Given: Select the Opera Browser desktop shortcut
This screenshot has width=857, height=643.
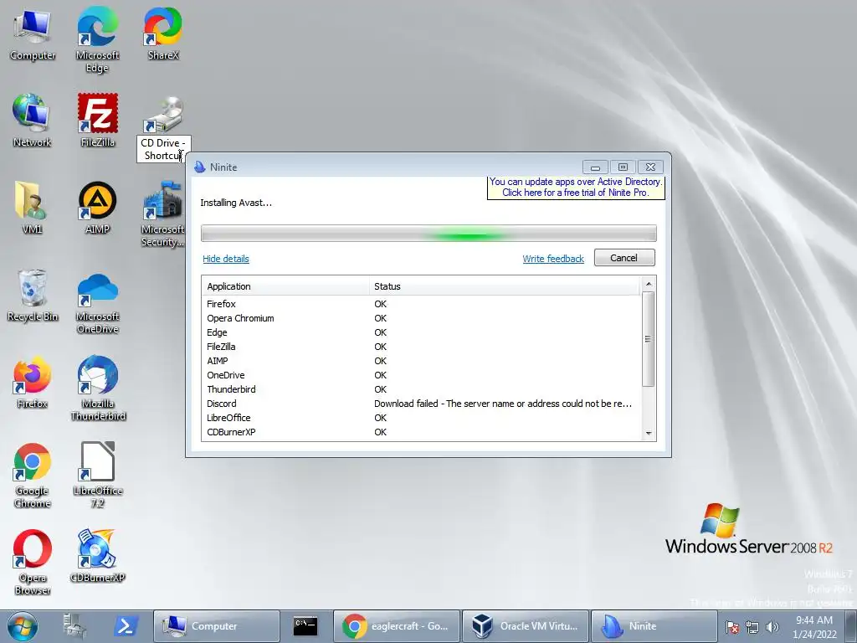Looking at the screenshot, I should pyautogui.click(x=33, y=563).
